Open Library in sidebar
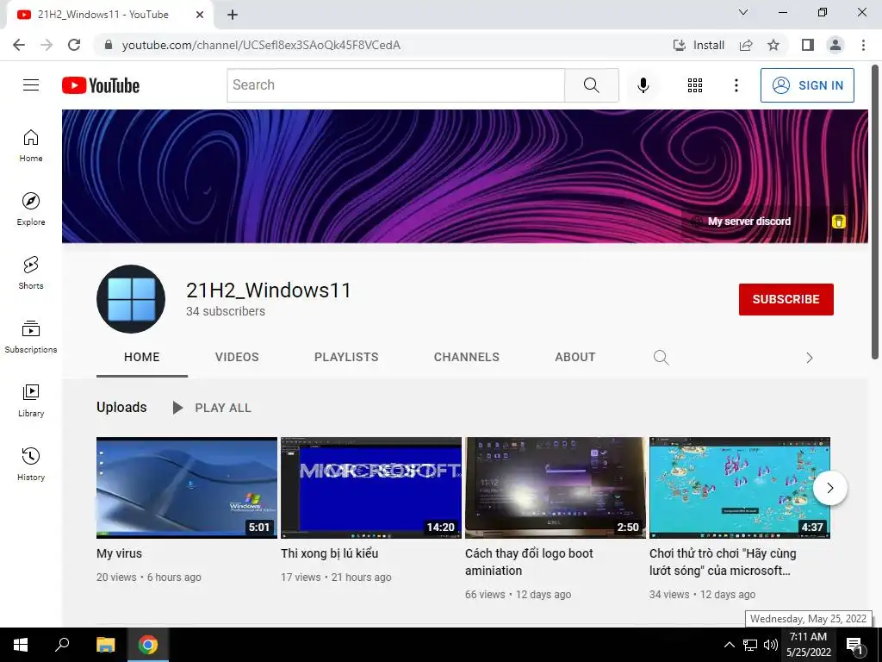Viewport: 882px width, 662px height. point(31,400)
